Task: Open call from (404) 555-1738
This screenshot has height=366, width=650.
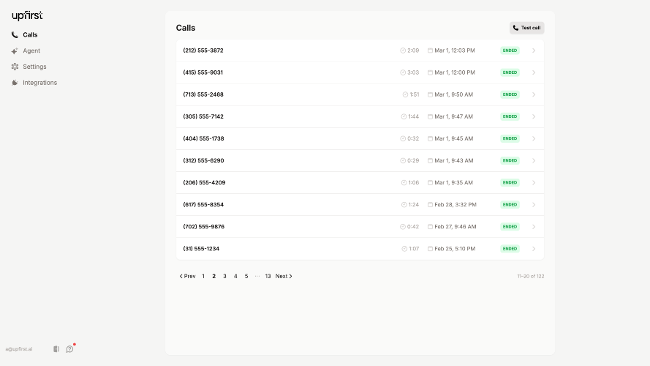Action: [360, 138]
